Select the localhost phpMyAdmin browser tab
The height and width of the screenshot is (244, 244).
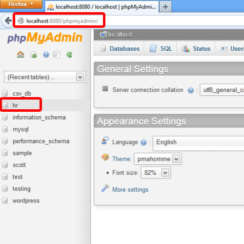pos(102,7)
